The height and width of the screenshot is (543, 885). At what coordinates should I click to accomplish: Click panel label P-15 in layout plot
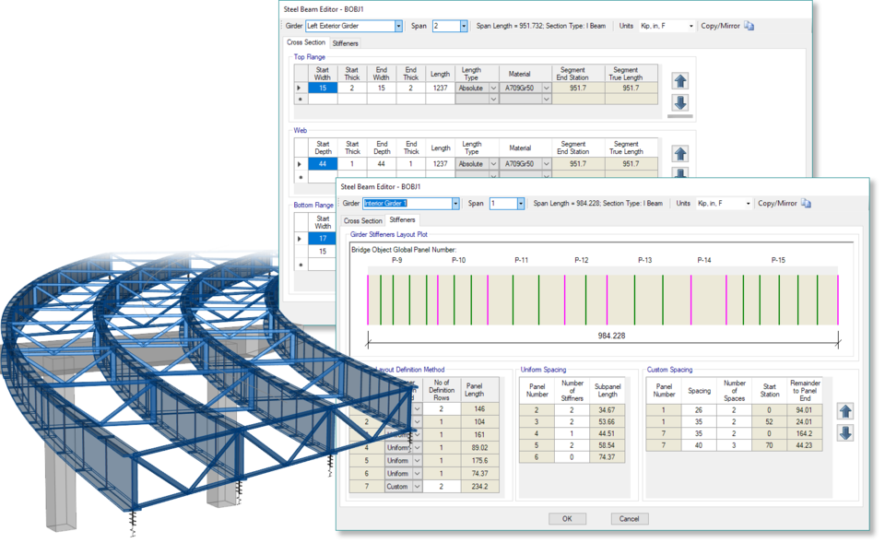pos(778,260)
